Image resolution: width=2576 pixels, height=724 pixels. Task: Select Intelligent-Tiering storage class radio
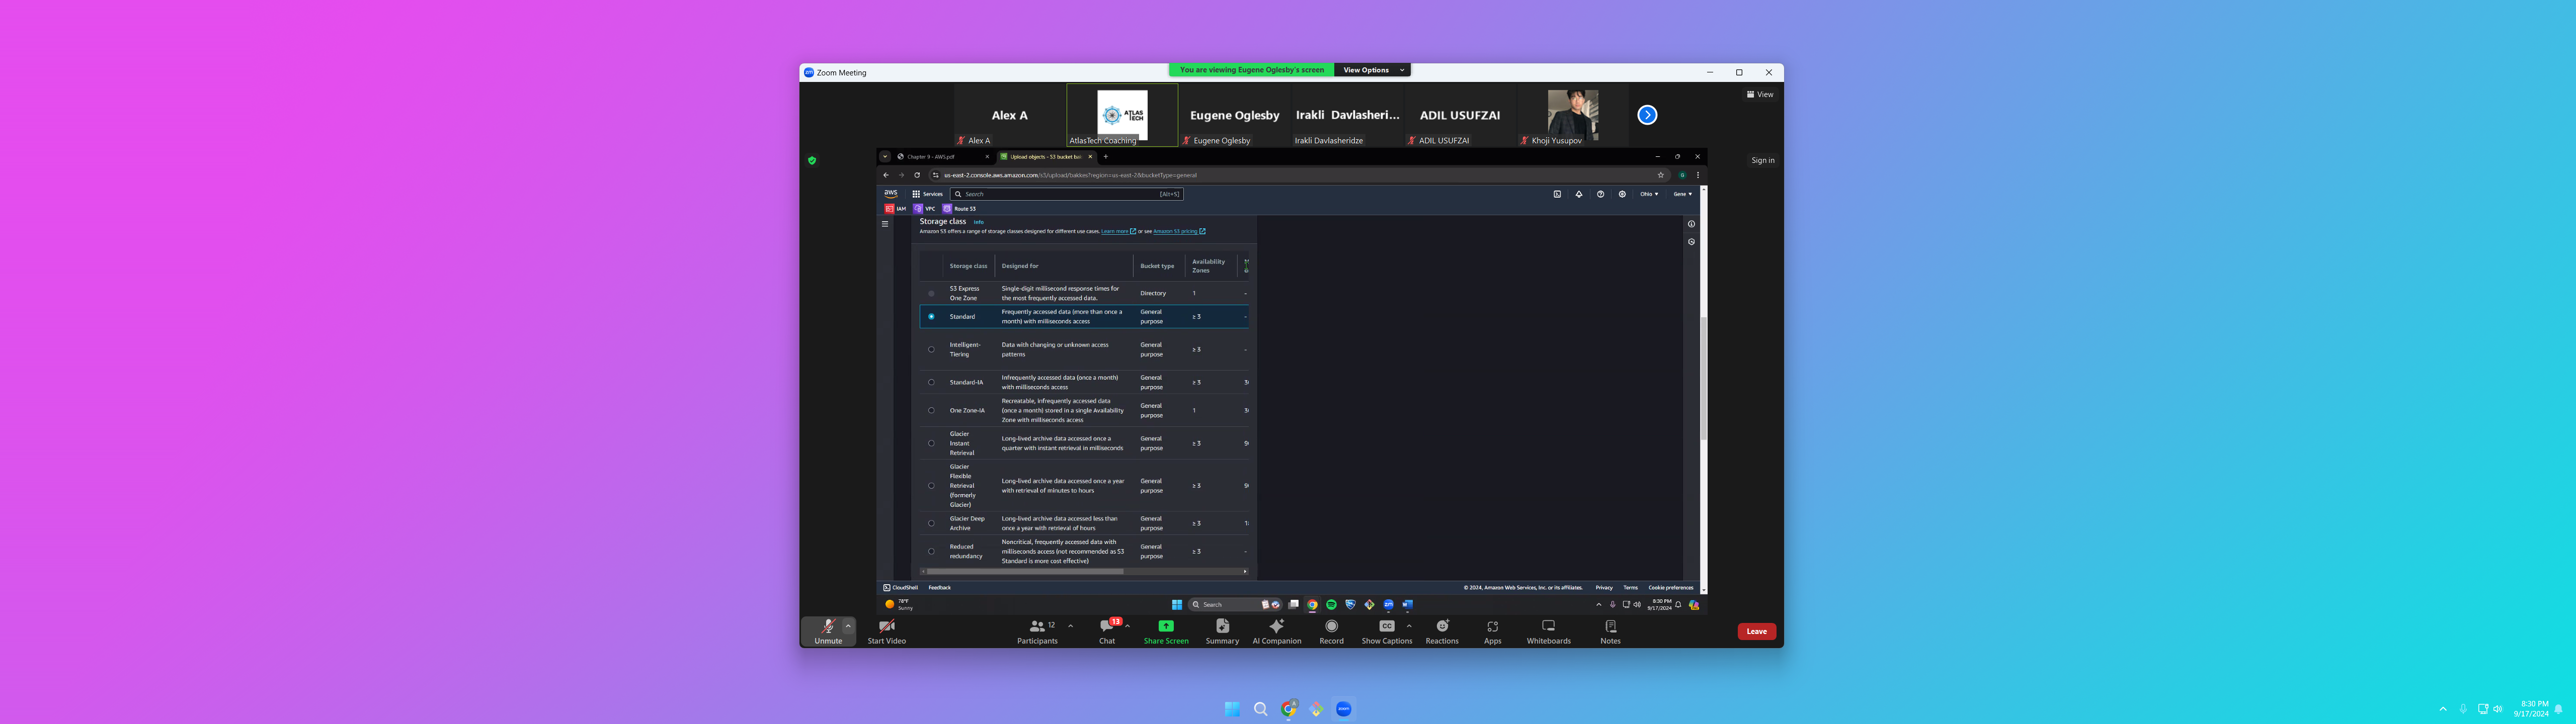[931, 350]
